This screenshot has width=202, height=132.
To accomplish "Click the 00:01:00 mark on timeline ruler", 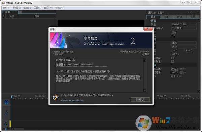I will 40,96.
